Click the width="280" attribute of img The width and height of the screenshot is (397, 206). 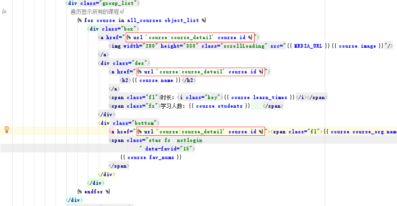tap(140, 46)
